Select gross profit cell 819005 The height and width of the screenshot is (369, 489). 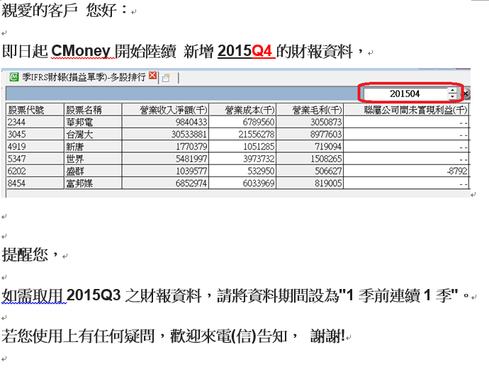tap(310, 183)
